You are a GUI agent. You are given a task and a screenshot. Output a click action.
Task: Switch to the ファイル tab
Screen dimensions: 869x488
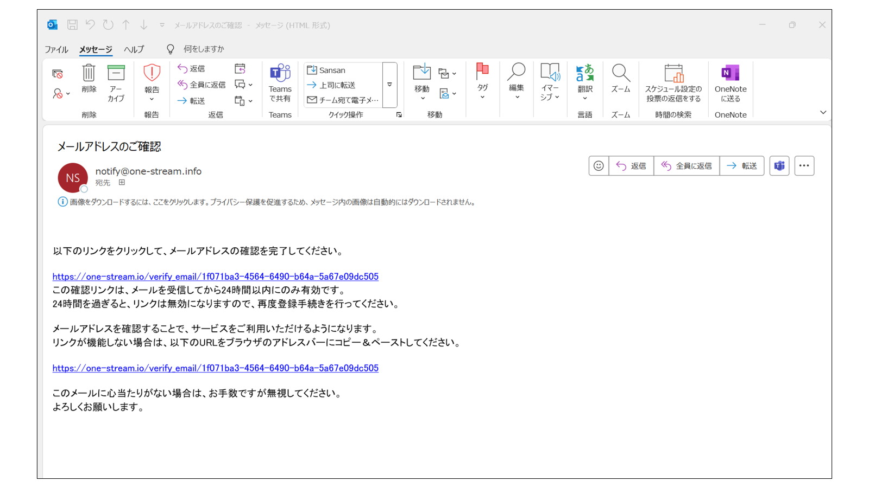[x=56, y=49]
